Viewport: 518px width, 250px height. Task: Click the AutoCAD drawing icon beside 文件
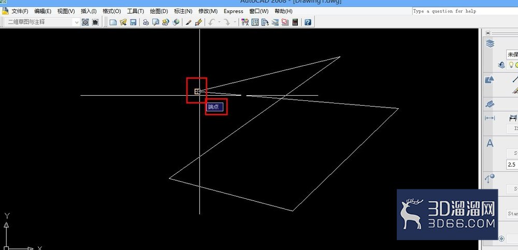coord(5,11)
